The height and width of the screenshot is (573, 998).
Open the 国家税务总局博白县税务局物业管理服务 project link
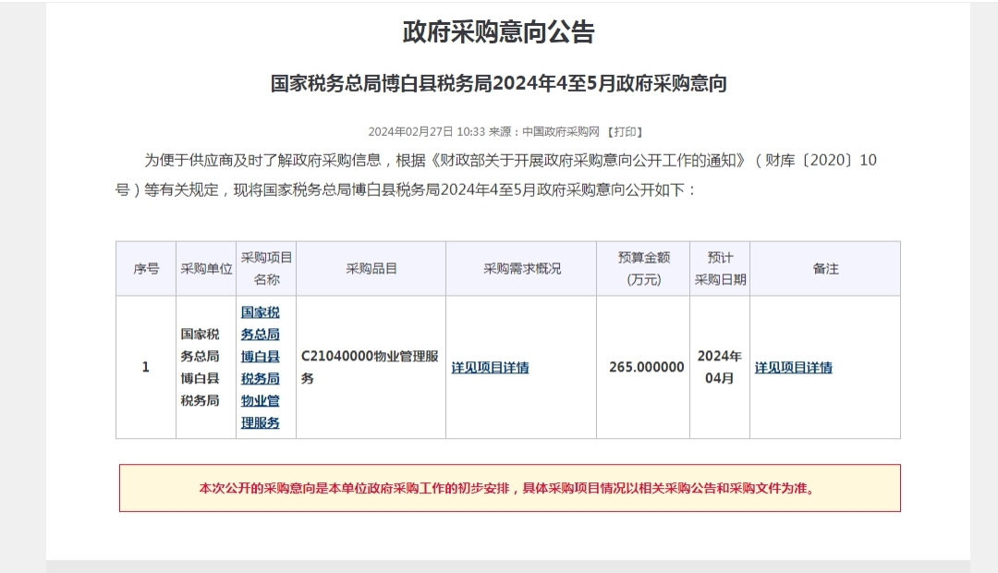pyautogui.click(x=261, y=367)
